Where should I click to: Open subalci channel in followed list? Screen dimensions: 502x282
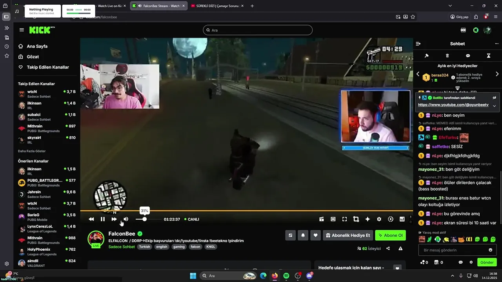click(x=47, y=117)
